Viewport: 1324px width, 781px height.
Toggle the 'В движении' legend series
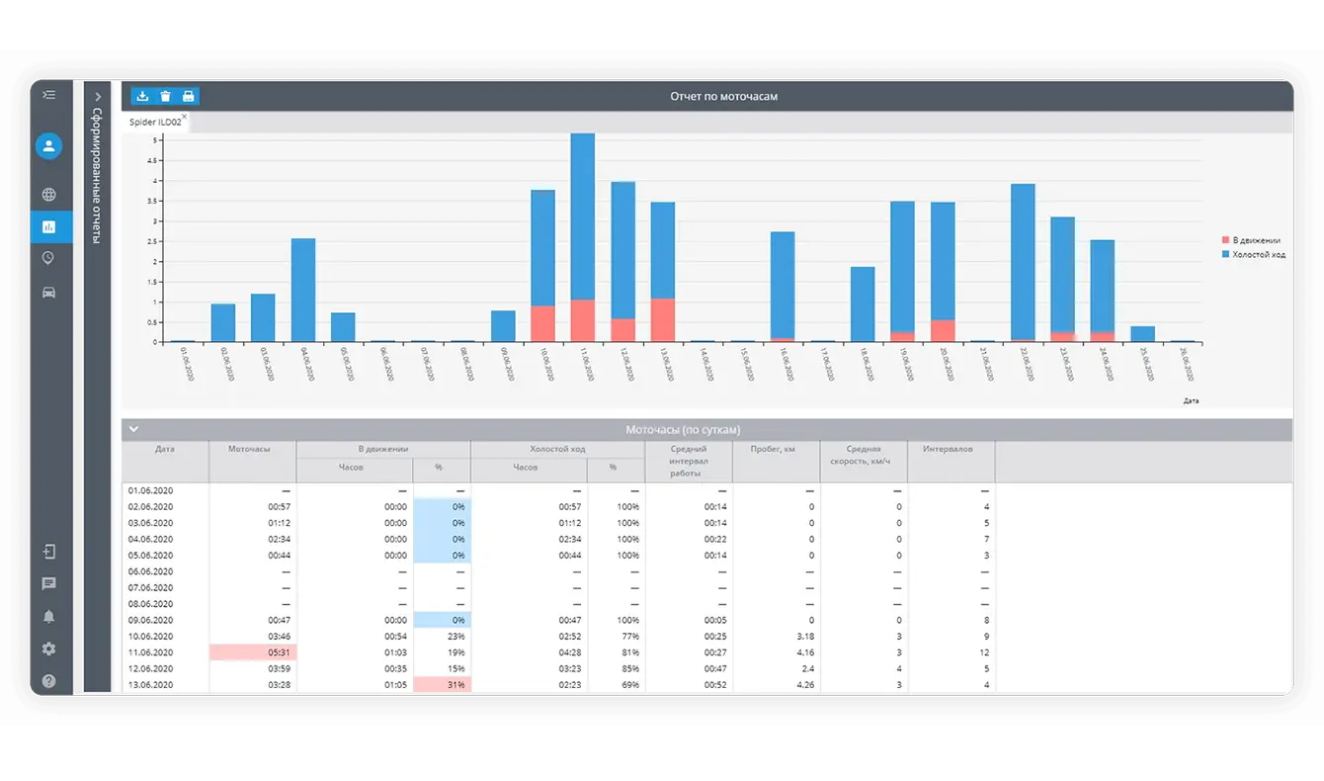1254,240
